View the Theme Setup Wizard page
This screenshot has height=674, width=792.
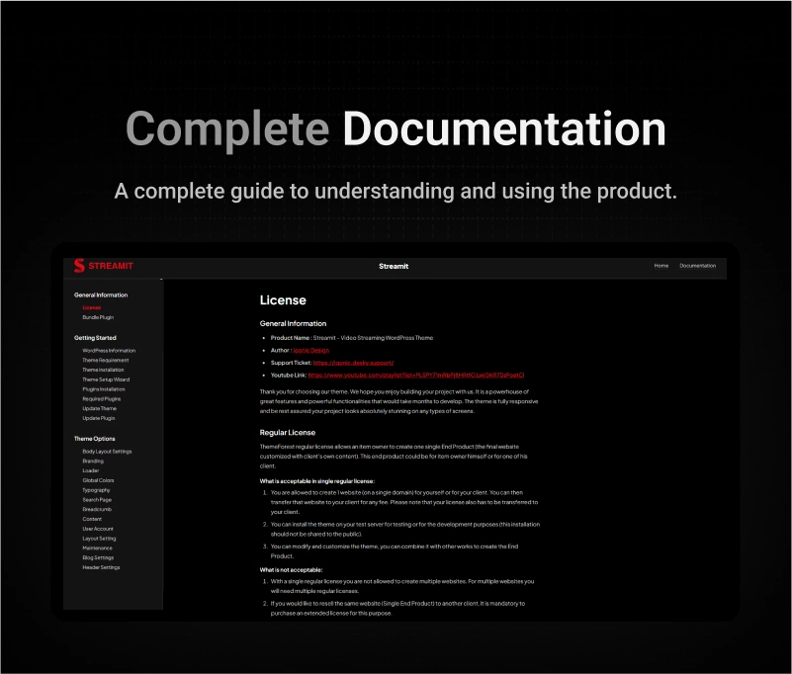click(106, 379)
